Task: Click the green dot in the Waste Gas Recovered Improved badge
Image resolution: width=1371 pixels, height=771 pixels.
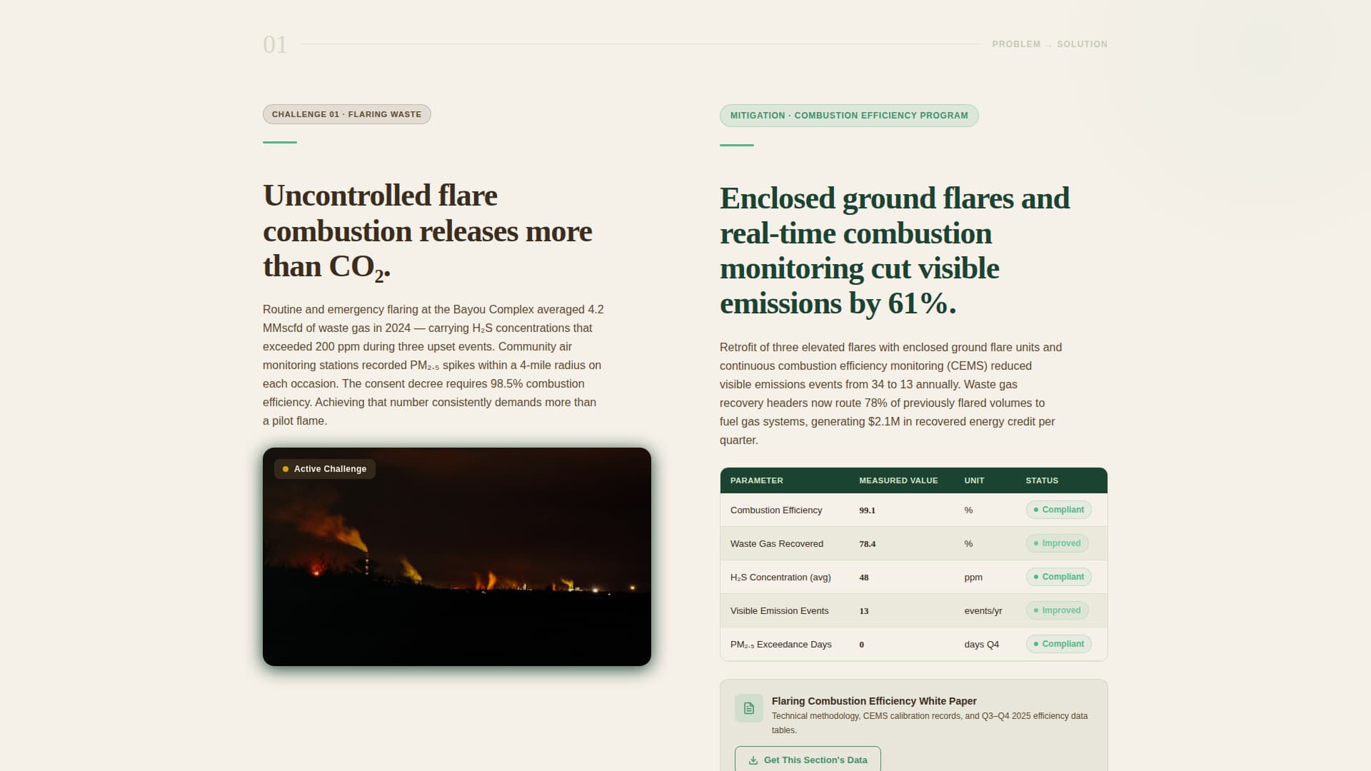Action: (1037, 543)
